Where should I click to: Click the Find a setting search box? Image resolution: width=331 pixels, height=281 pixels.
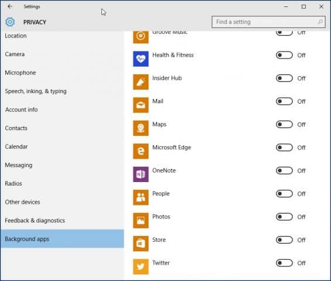(268, 22)
